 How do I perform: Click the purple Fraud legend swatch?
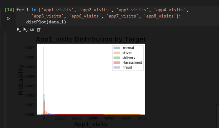click(117, 67)
